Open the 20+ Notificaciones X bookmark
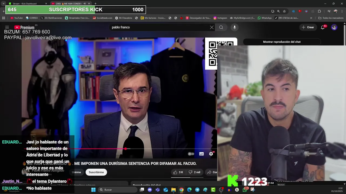The height and width of the screenshot is (194, 346). pos(51,18)
